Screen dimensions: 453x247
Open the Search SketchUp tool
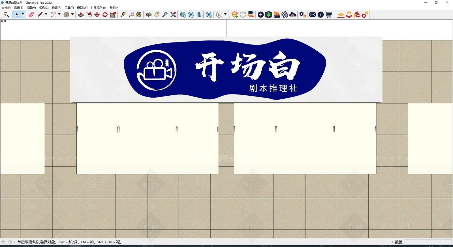(x=6, y=15)
